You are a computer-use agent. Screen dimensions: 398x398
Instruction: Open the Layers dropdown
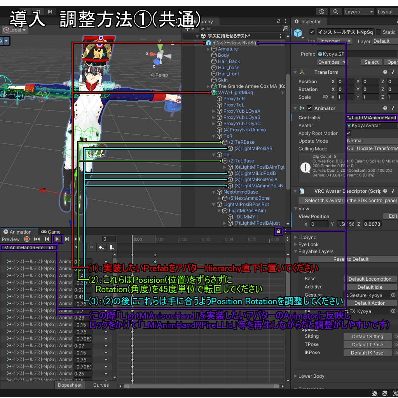coord(359,12)
